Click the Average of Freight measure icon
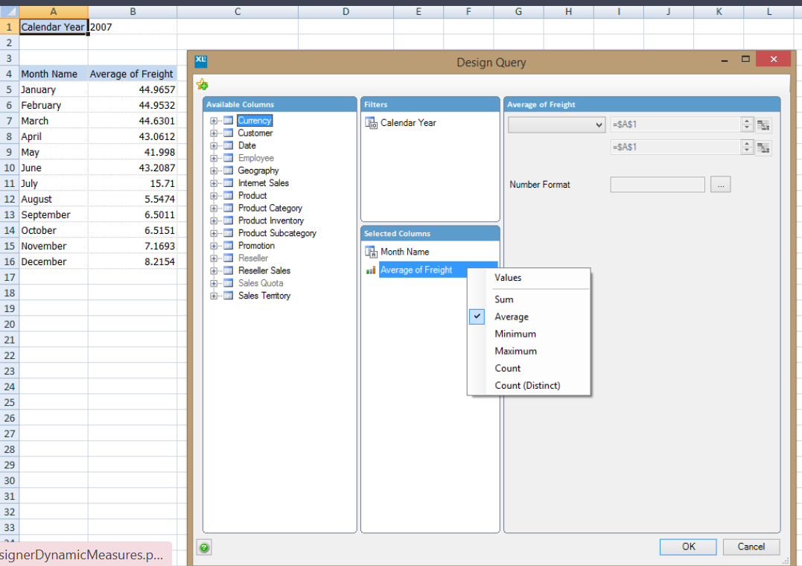This screenshot has width=802, height=566. click(371, 270)
